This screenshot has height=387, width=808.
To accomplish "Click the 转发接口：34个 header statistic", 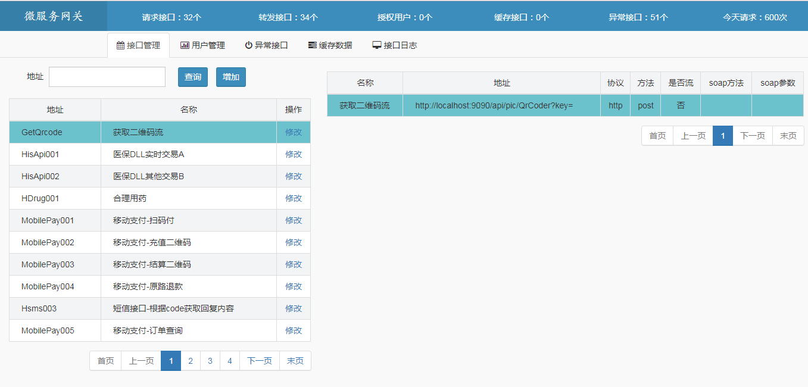I will click(288, 17).
